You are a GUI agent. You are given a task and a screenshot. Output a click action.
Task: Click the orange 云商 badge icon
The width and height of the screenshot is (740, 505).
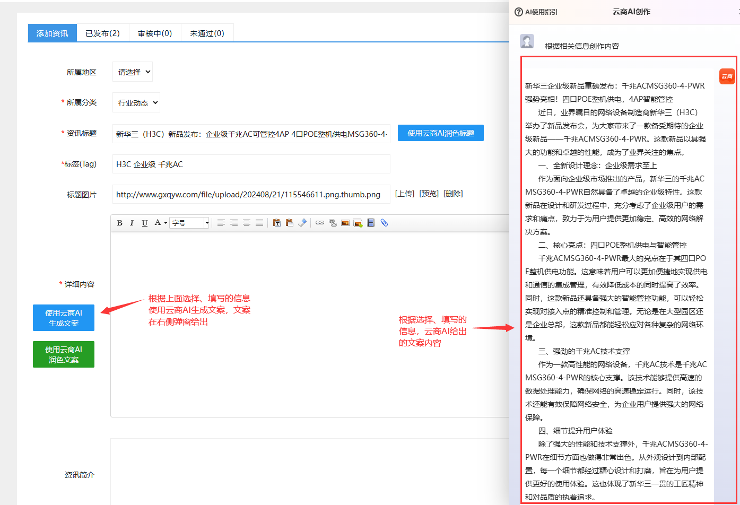tap(727, 76)
